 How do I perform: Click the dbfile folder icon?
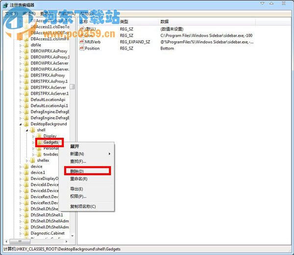[x=26, y=45]
